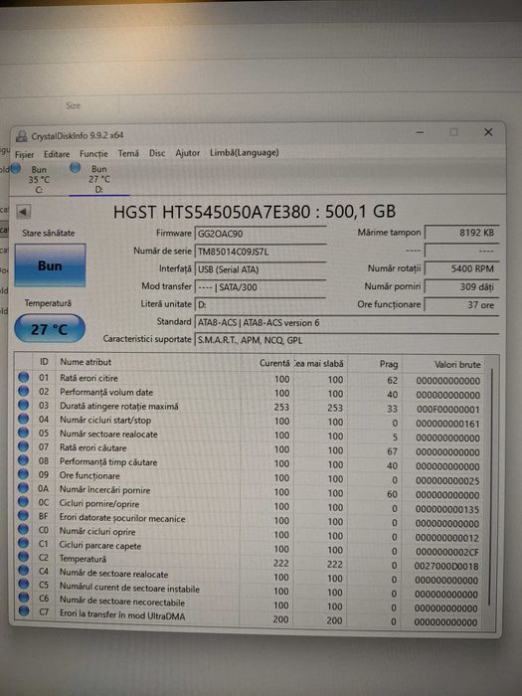Click the Interfață field USB (Serial ATA)
Image resolution: width=522 pixels, height=696 pixels.
coord(261,269)
